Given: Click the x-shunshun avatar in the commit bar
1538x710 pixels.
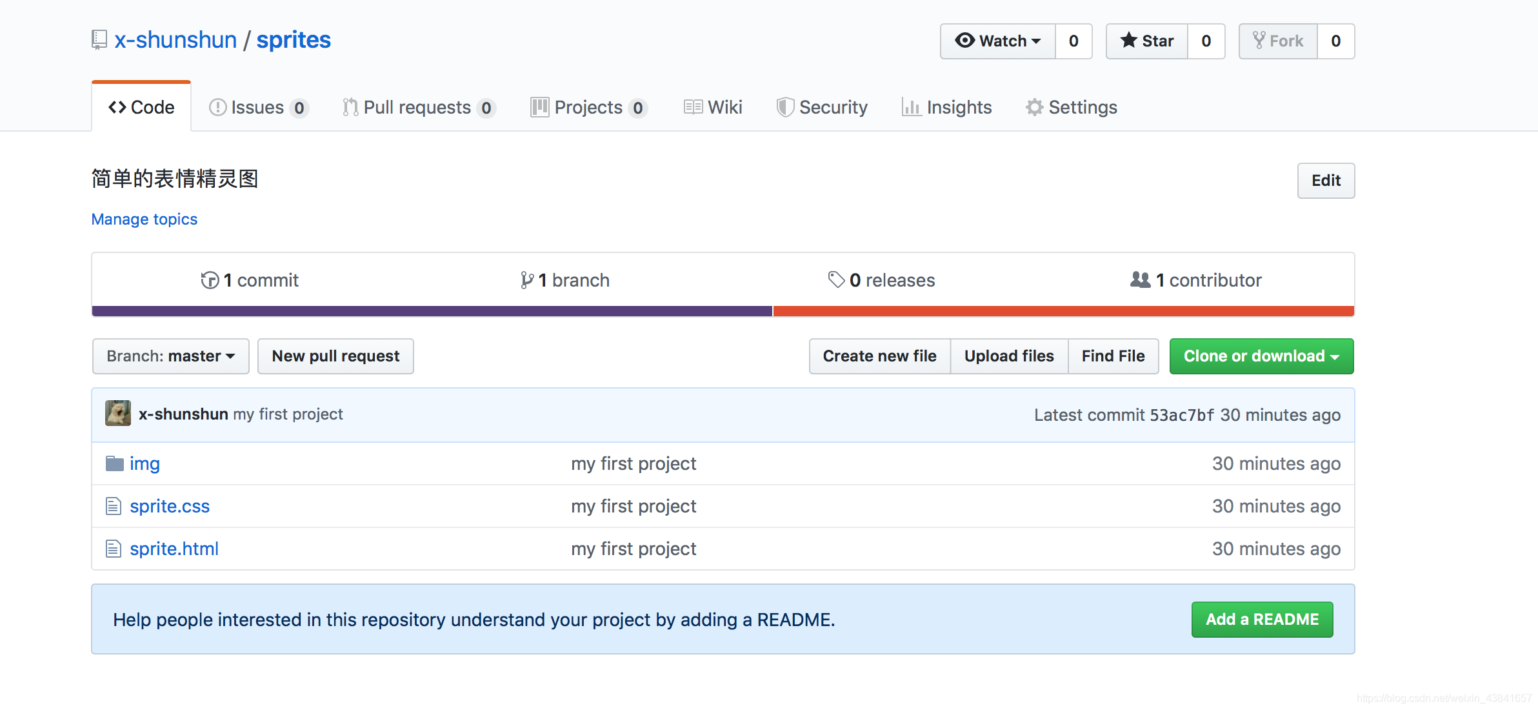Looking at the screenshot, I should (x=118, y=413).
